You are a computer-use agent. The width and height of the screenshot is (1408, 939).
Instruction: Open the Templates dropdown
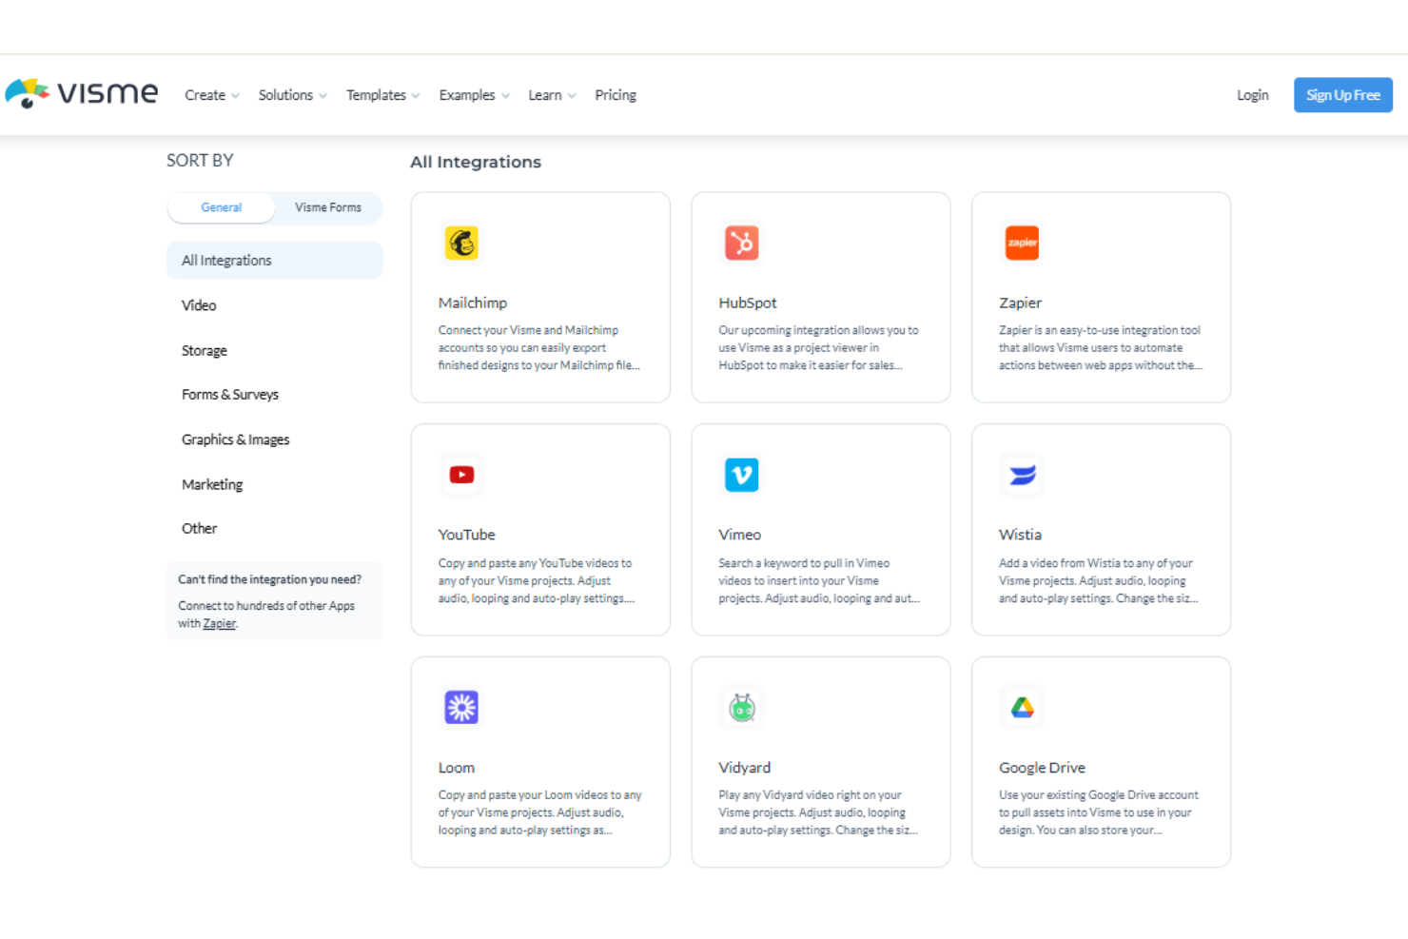point(383,95)
